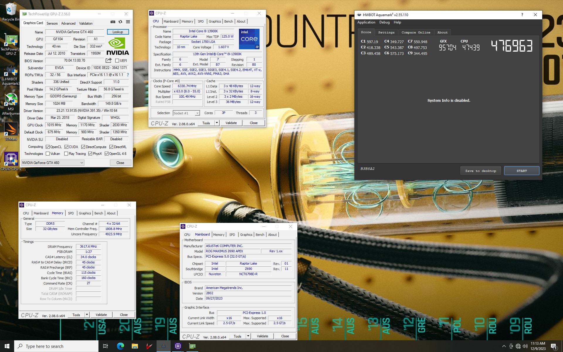Image resolution: width=563 pixels, height=352 pixels.
Task: Click the volume tray icon
Action: [525, 346]
